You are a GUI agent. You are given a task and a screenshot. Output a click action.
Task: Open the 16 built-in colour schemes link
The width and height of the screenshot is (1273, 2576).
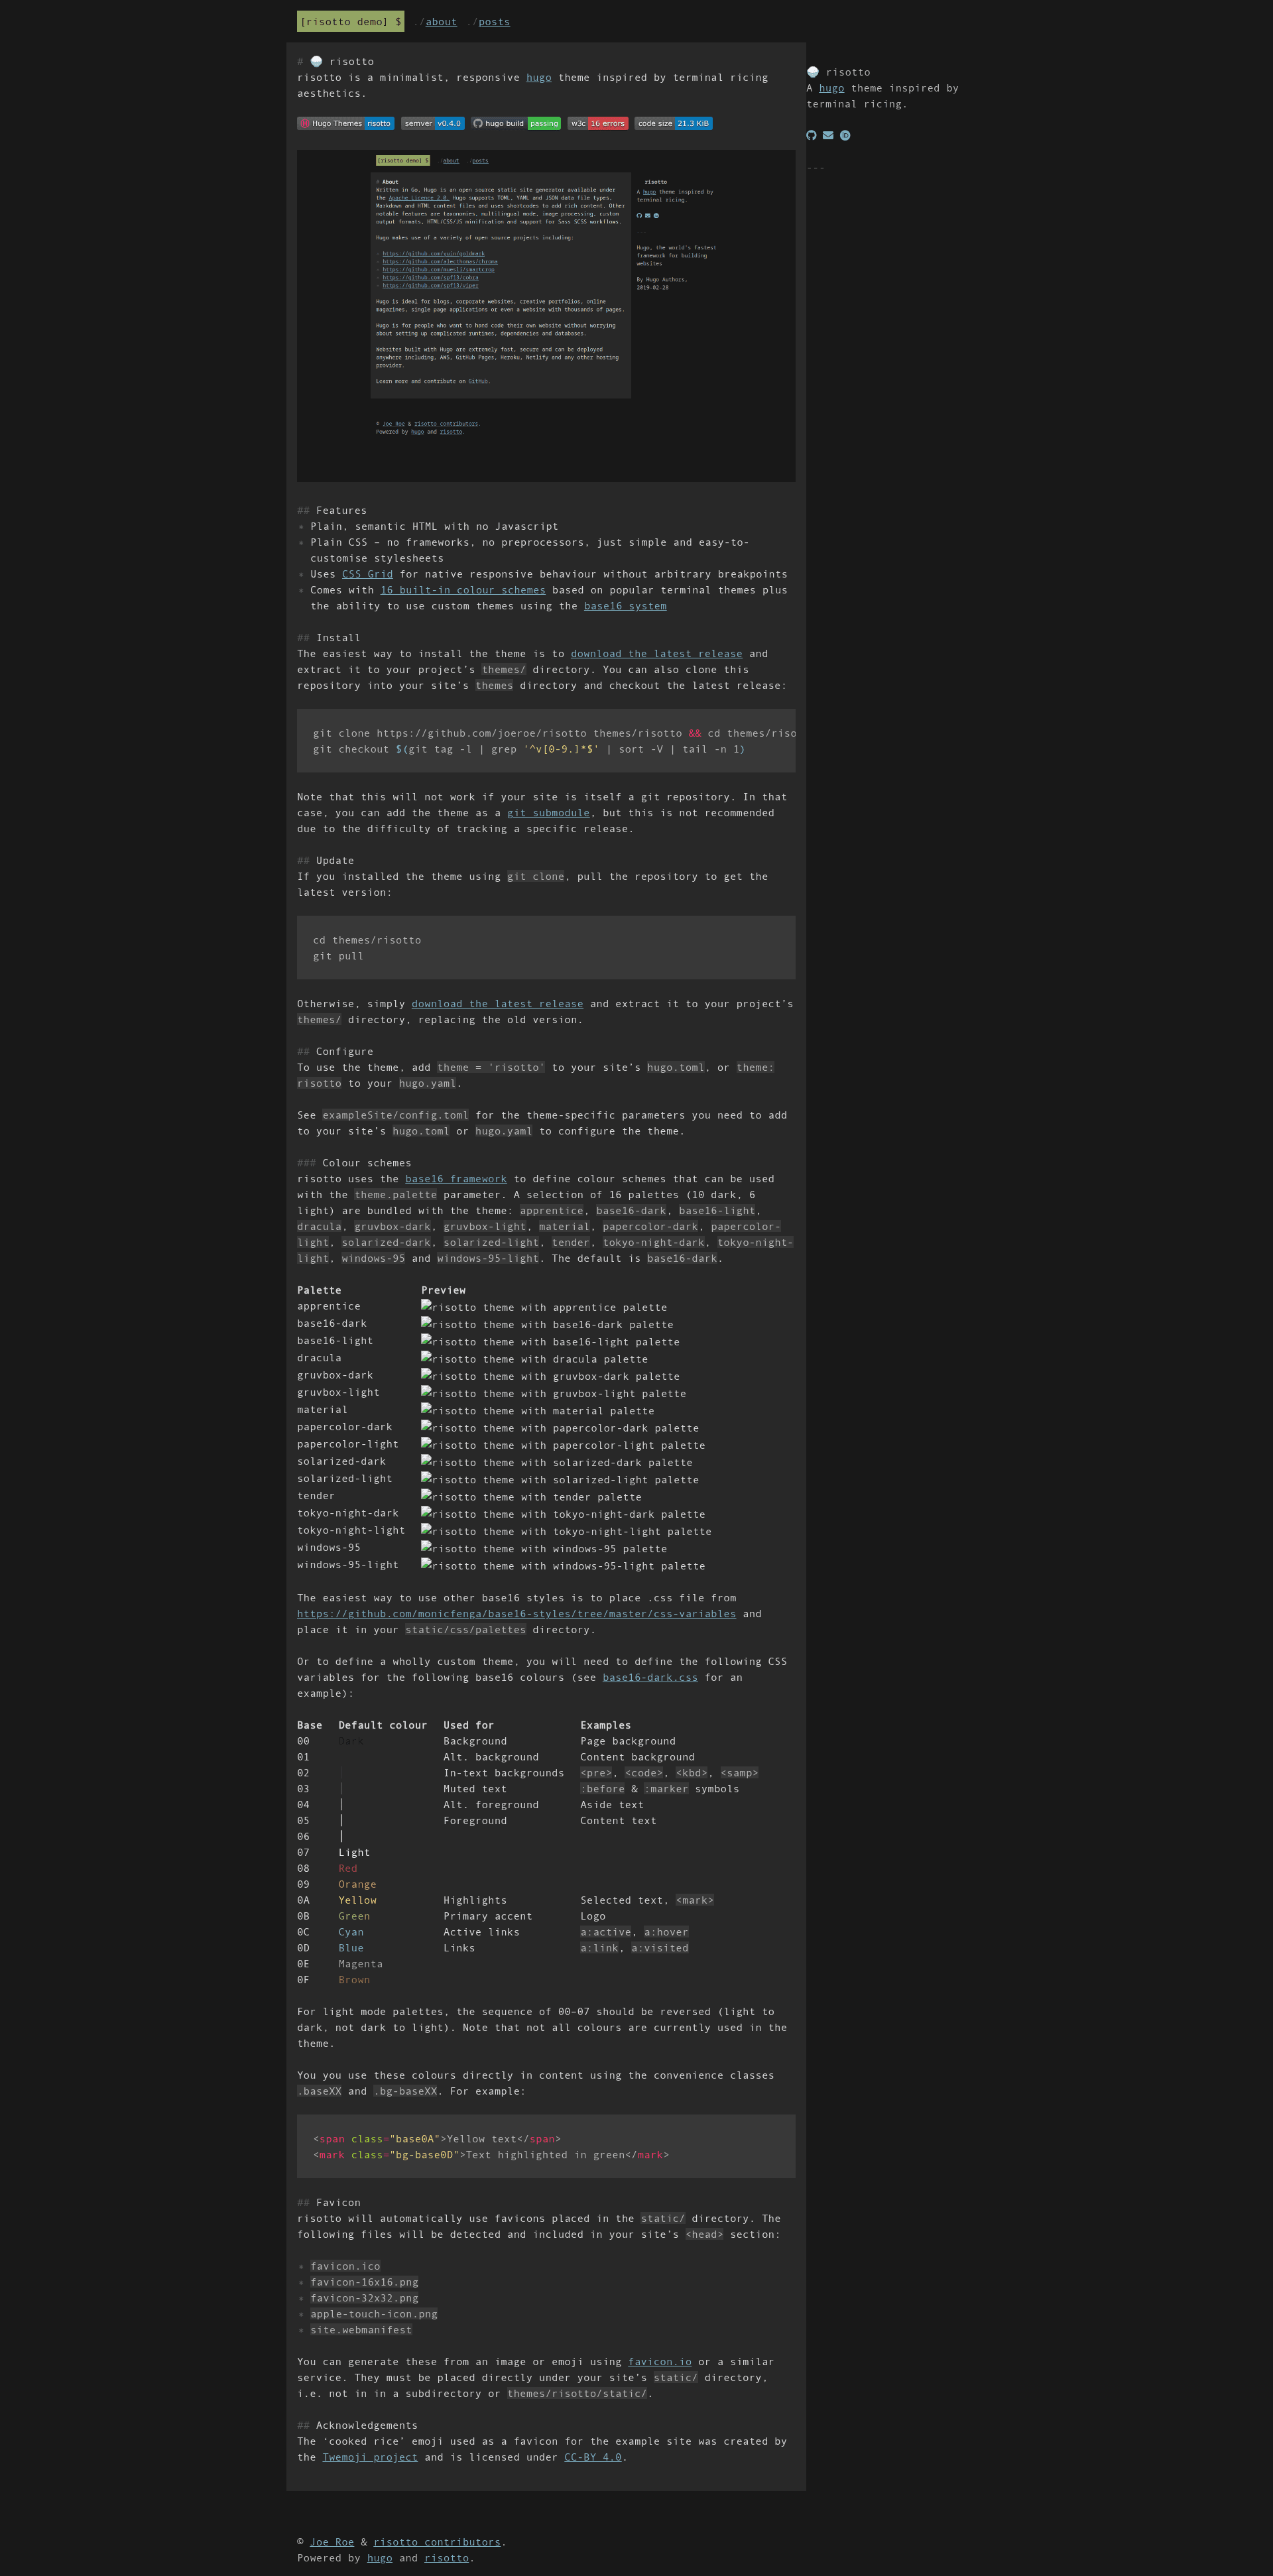pos(463,590)
